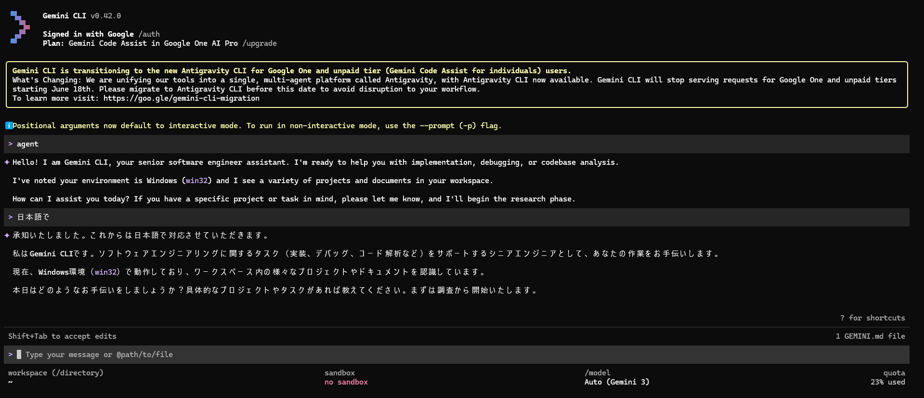924x398 pixels.
Task: Click the purple 'win32' in the Japanese reply
Action: point(105,272)
